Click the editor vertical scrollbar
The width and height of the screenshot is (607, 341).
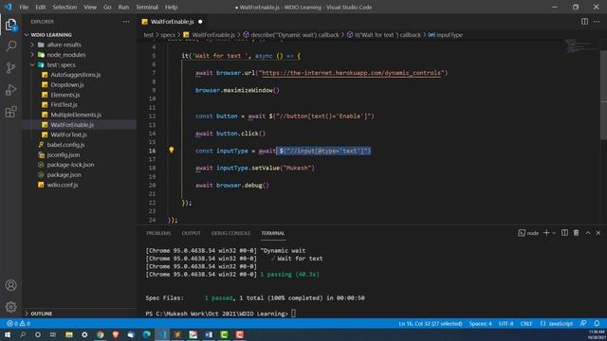click(603, 95)
